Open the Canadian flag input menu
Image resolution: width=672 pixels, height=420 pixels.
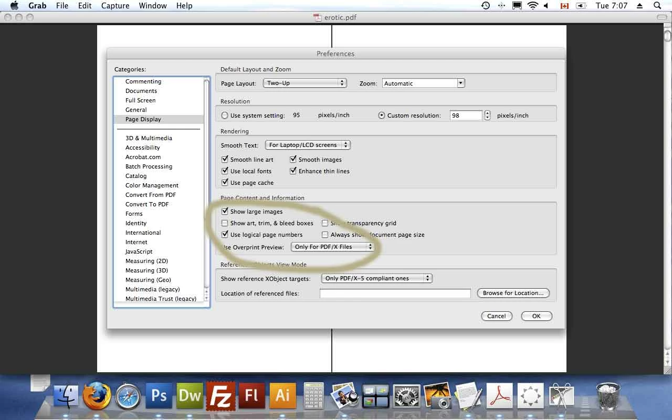[x=564, y=6]
